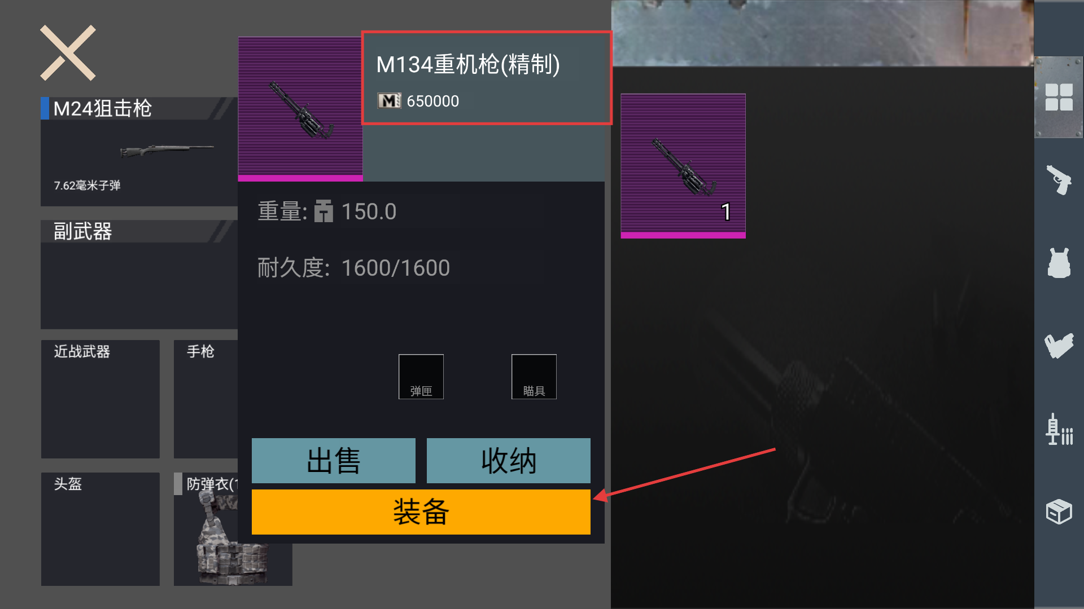Click the 出售 sell button
The width and height of the screenshot is (1084, 609).
pos(333,461)
